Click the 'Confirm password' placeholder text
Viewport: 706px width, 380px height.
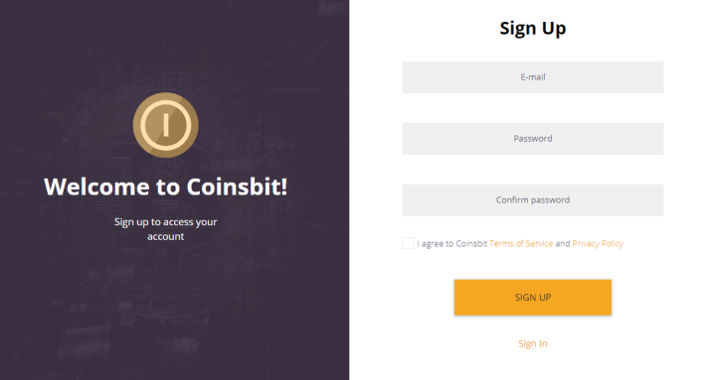[533, 199]
